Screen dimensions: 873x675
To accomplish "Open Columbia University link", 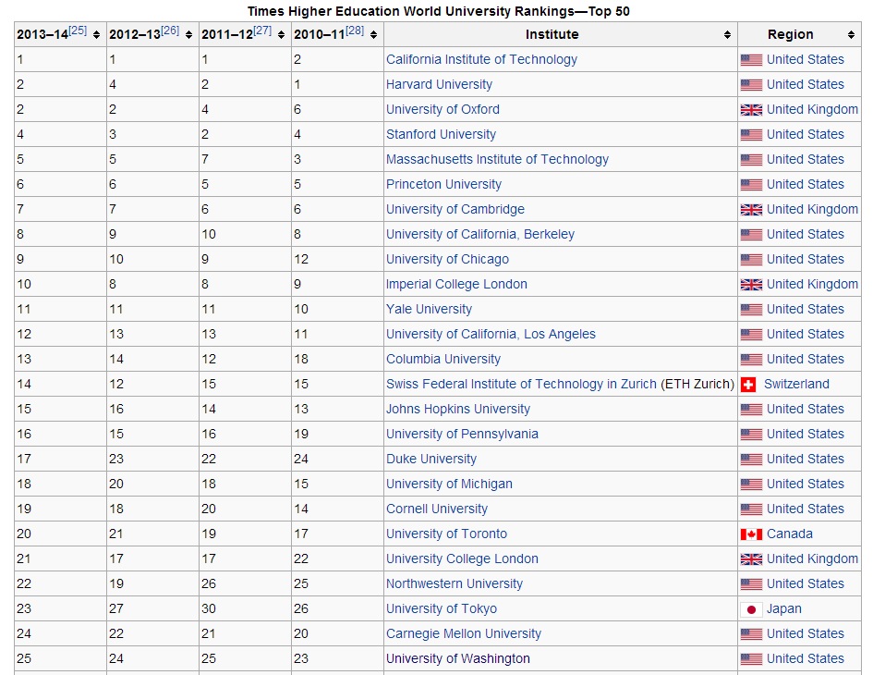I will [443, 359].
